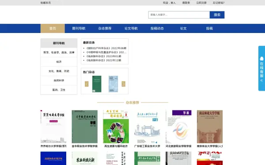
Task: Open 《临床肺科杂志》2023年01期 entry
Action: tap(104, 56)
